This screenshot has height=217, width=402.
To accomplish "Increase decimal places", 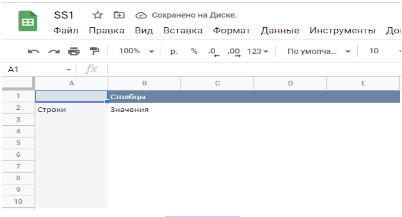I will pos(234,52).
